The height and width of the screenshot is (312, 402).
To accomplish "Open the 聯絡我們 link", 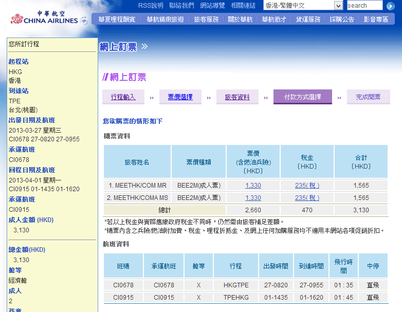I will click(181, 6).
